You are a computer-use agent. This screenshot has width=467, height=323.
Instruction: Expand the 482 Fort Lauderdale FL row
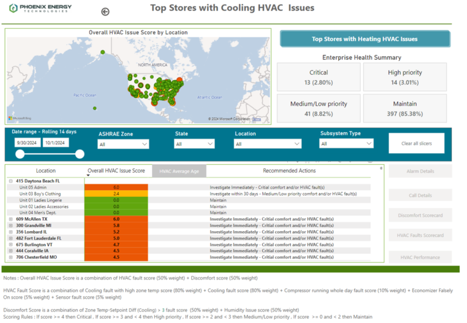click(x=11, y=238)
